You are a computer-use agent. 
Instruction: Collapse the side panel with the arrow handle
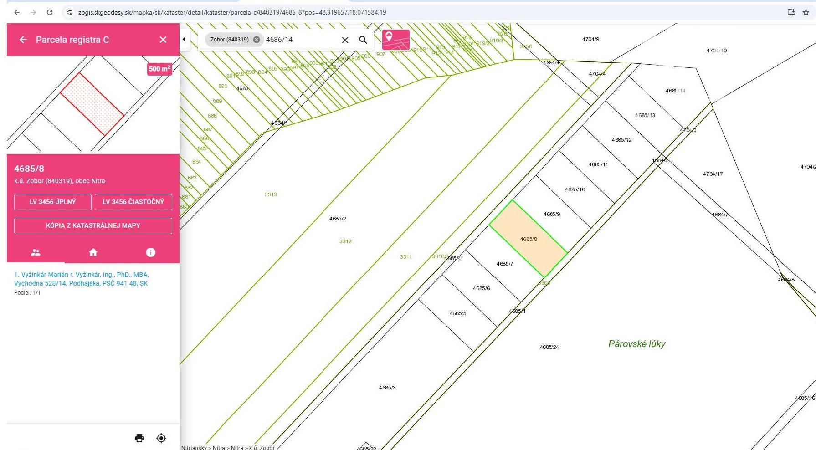pyautogui.click(x=184, y=39)
